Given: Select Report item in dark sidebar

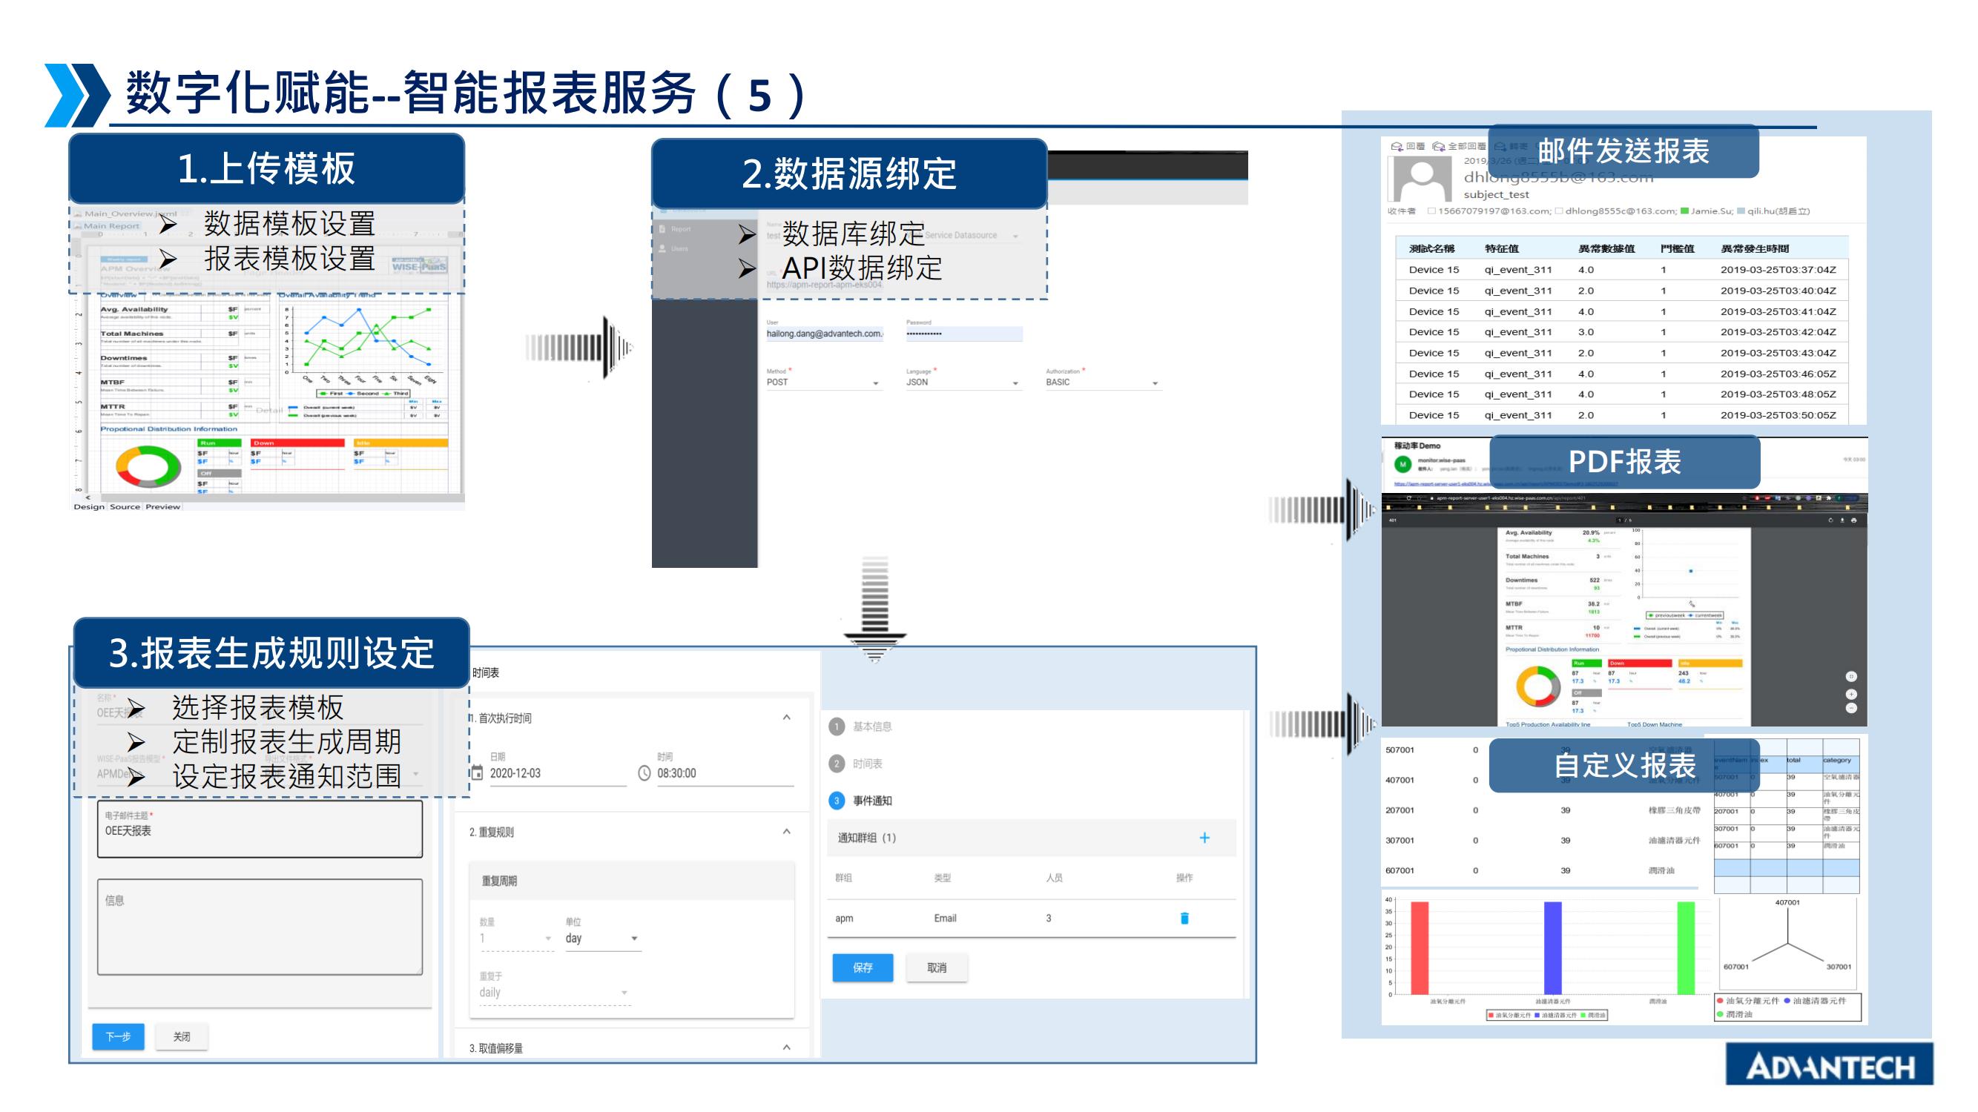Looking at the screenshot, I should pyautogui.click(x=680, y=228).
